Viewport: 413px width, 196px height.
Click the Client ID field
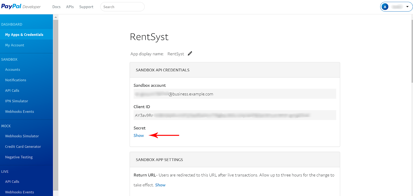(235, 115)
